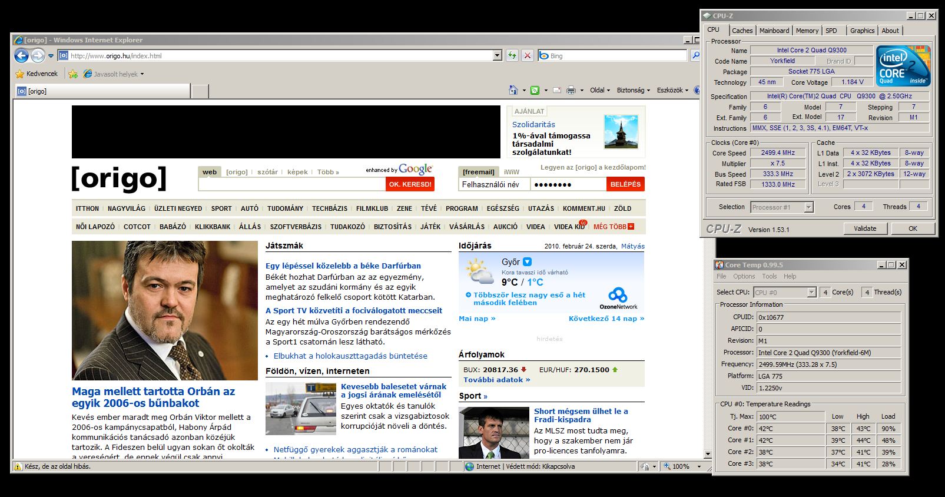This screenshot has height=497, width=945.
Task: Click the green RSS feeds icon
Action: coord(535,90)
